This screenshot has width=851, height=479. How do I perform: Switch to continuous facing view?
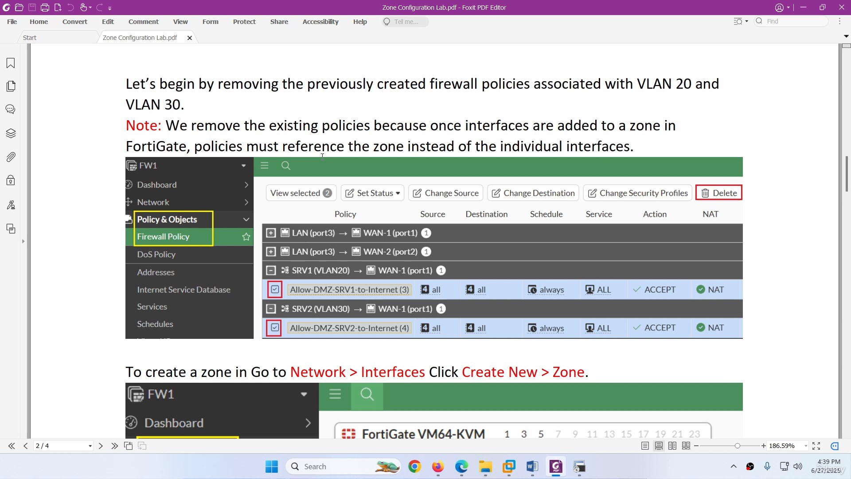point(686,446)
